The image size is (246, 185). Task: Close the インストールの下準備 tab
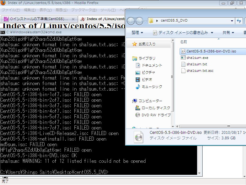tap(73, 19)
